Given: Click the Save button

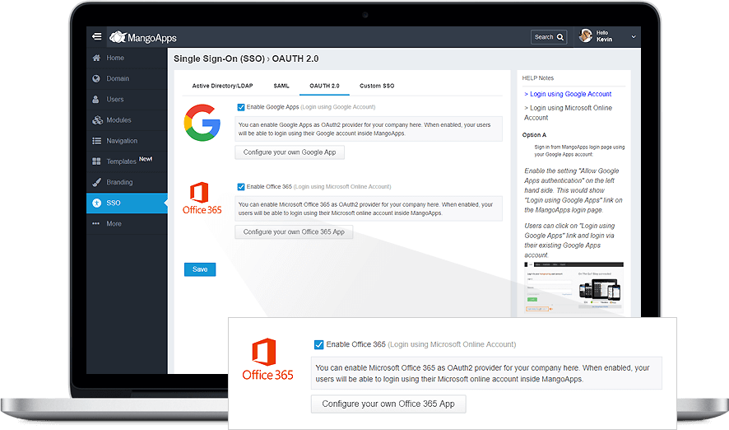Looking at the screenshot, I should pyautogui.click(x=200, y=269).
